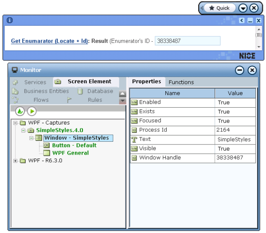Viewport: 266px width, 233px height.
Task: Minimize the NICE notification panel
Action: tap(250, 20)
